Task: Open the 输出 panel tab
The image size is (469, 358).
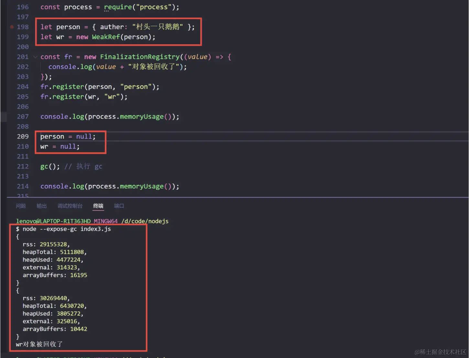Action: 42,206
